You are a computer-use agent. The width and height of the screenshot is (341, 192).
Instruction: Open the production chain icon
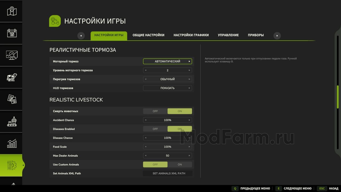click(x=12, y=122)
